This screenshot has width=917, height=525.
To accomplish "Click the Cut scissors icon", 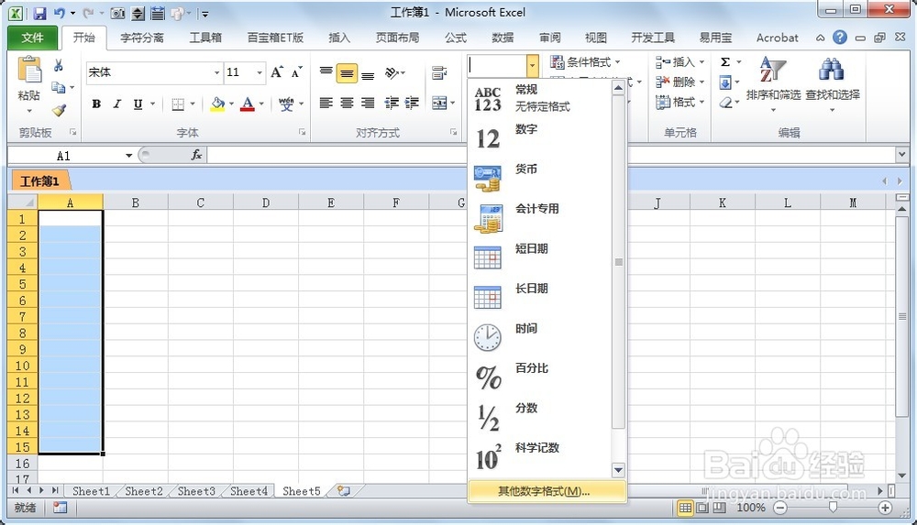I will pos(59,65).
